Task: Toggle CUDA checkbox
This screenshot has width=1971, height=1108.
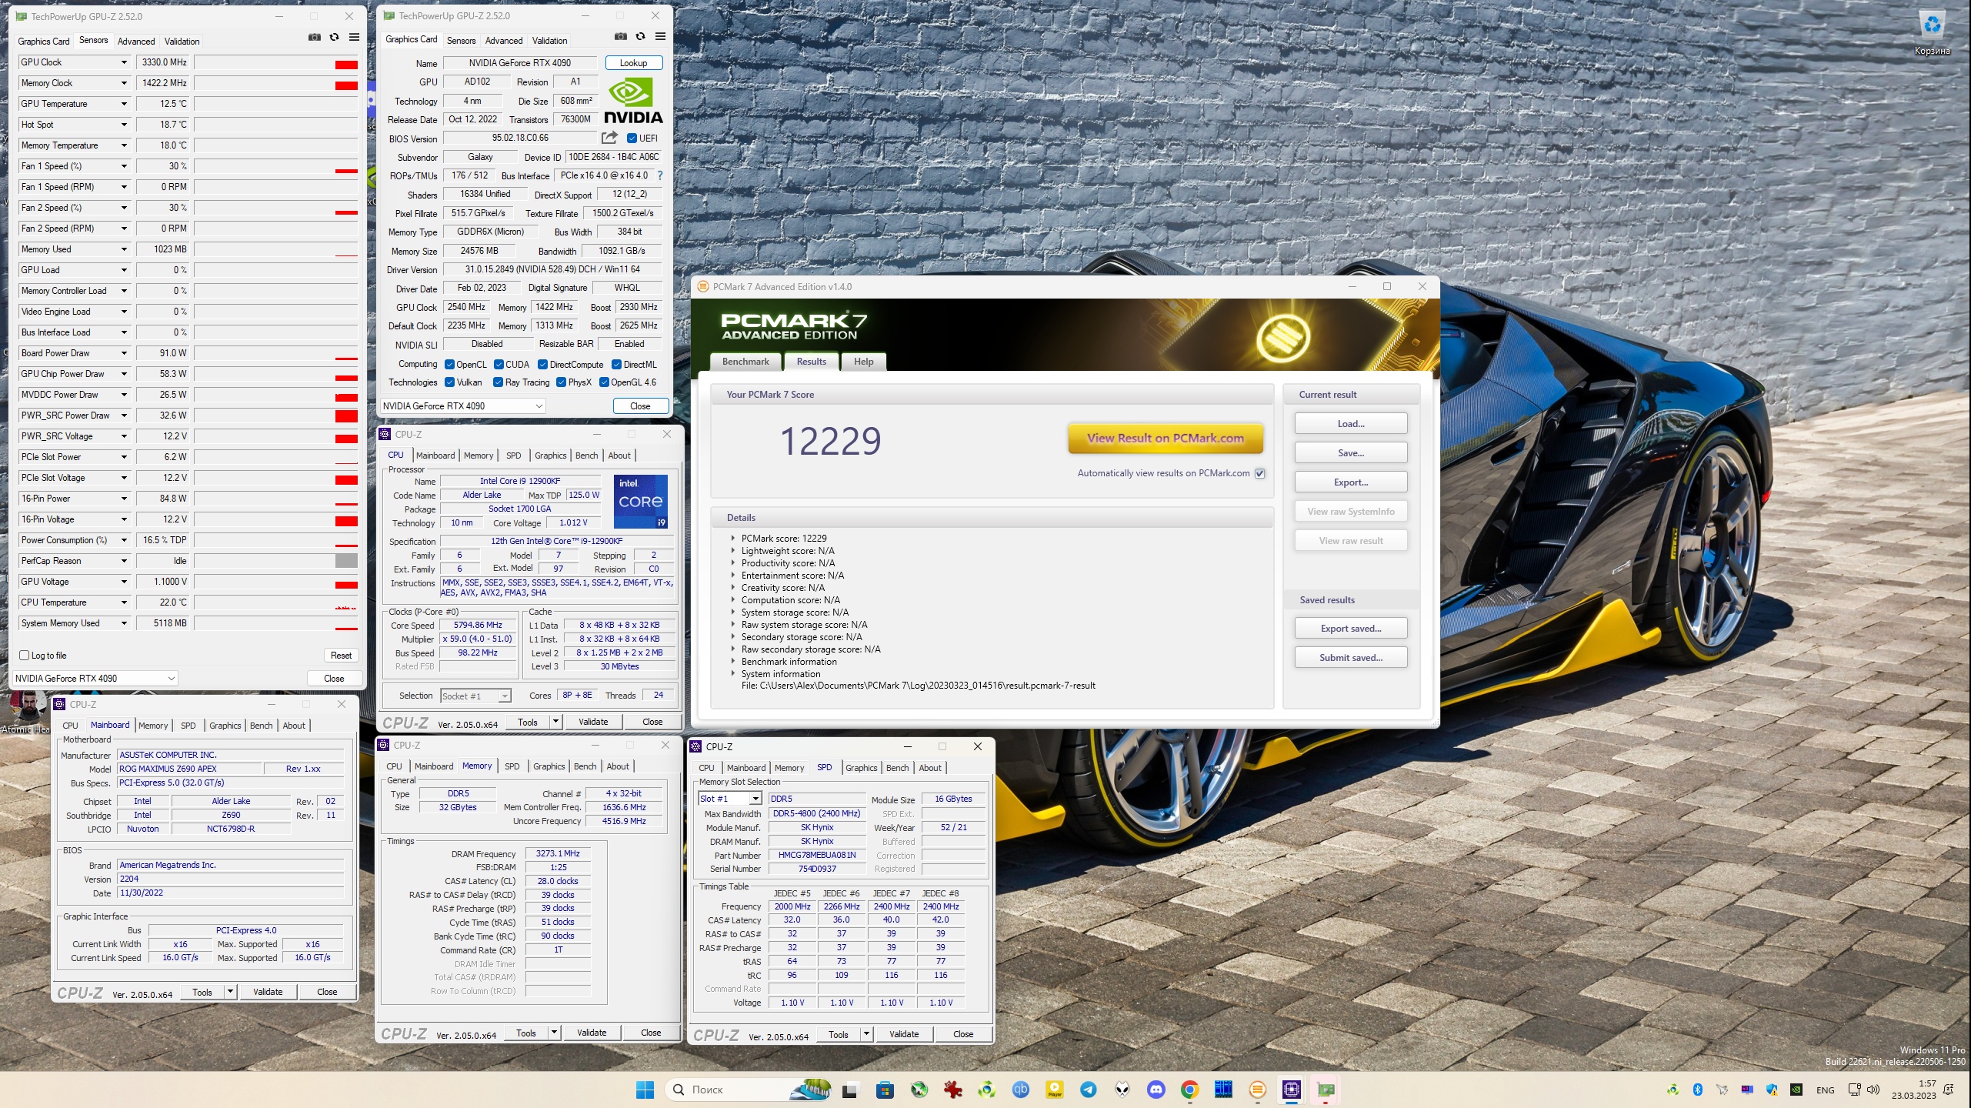Action: tap(499, 365)
